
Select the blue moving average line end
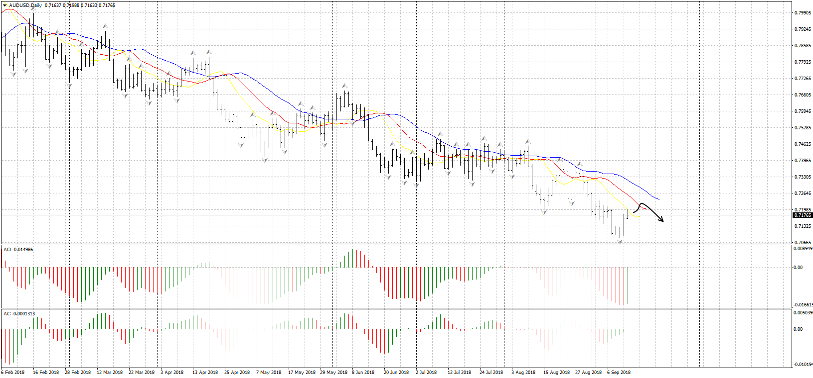click(x=658, y=199)
